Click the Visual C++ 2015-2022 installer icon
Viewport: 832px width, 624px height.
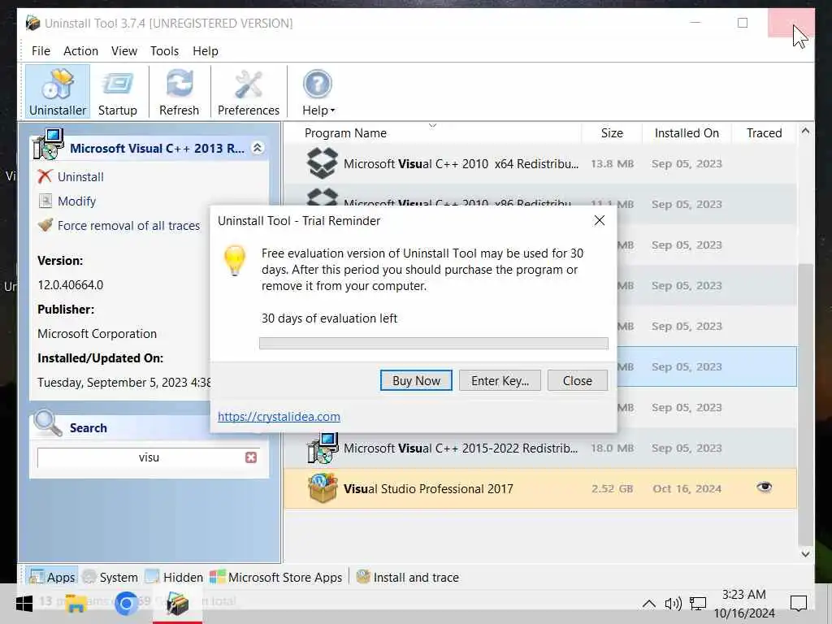coord(322,448)
